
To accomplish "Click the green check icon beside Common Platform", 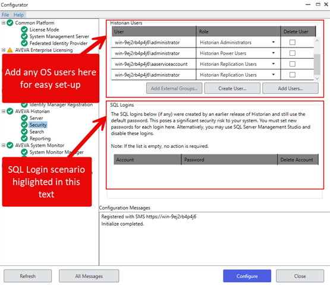I will click(10, 23).
